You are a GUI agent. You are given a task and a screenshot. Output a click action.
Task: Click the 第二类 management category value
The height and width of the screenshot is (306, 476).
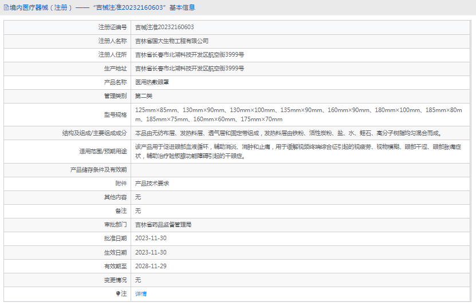[x=144, y=96]
